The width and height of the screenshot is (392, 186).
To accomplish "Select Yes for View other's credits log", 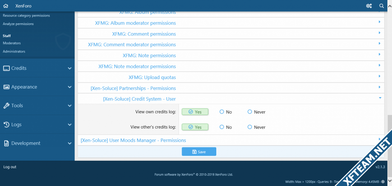I will [x=195, y=127].
